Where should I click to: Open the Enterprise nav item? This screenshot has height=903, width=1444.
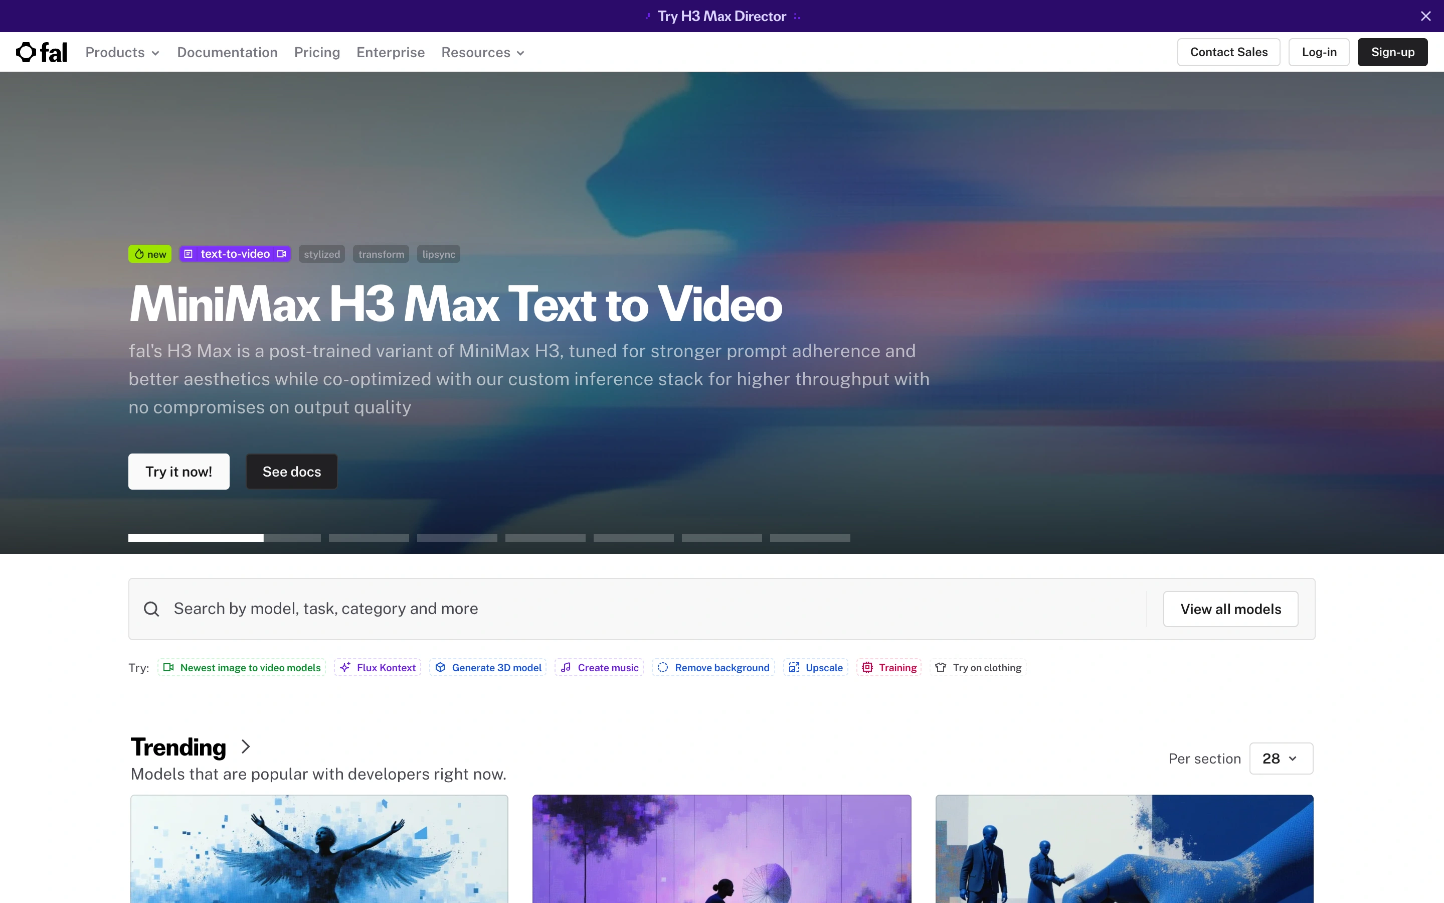[x=390, y=53]
